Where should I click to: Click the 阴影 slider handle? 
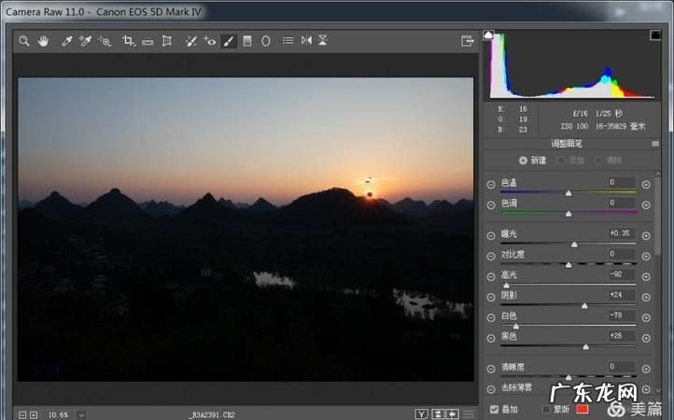click(x=584, y=305)
